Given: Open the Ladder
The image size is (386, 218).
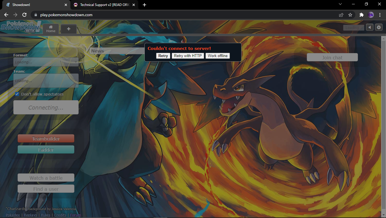Looking at the screenshot, I should (46, 150).
